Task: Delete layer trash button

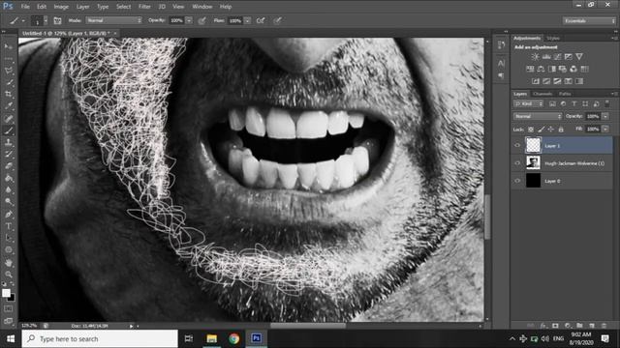Action: 604,326
